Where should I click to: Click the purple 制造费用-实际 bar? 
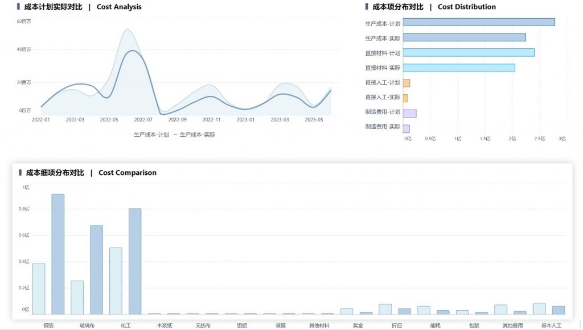click(x=406, y=128)
